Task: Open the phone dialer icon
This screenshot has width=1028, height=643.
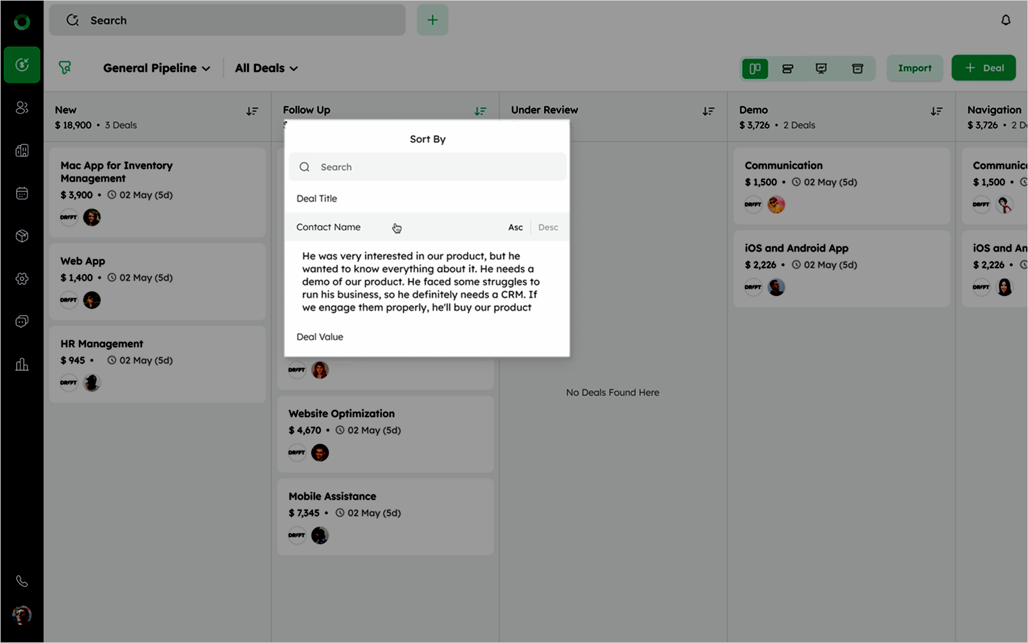Action: tap(22, 581)
